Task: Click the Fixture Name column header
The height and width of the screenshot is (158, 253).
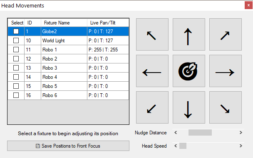Action: pyautogui.click(x=64, y=23)
